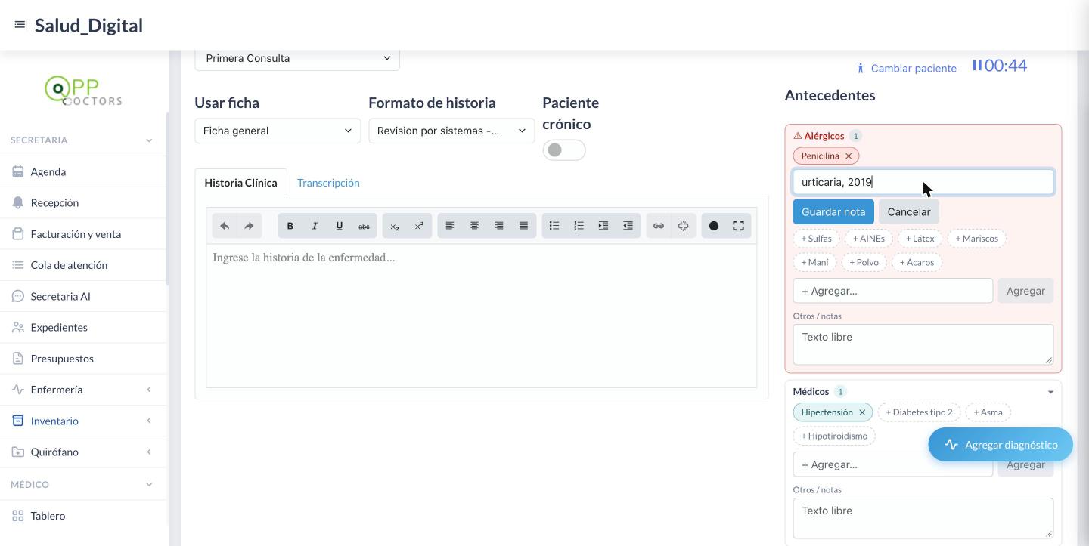Apply strikethrough formatting
1089x546 pixels.
pos(364,226)
